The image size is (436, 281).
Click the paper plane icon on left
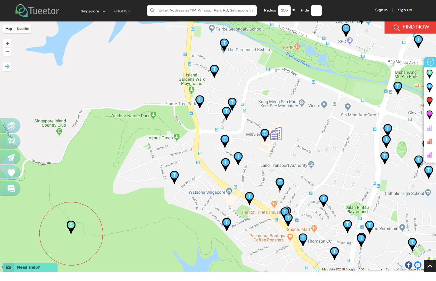click(x=11, y=157)
